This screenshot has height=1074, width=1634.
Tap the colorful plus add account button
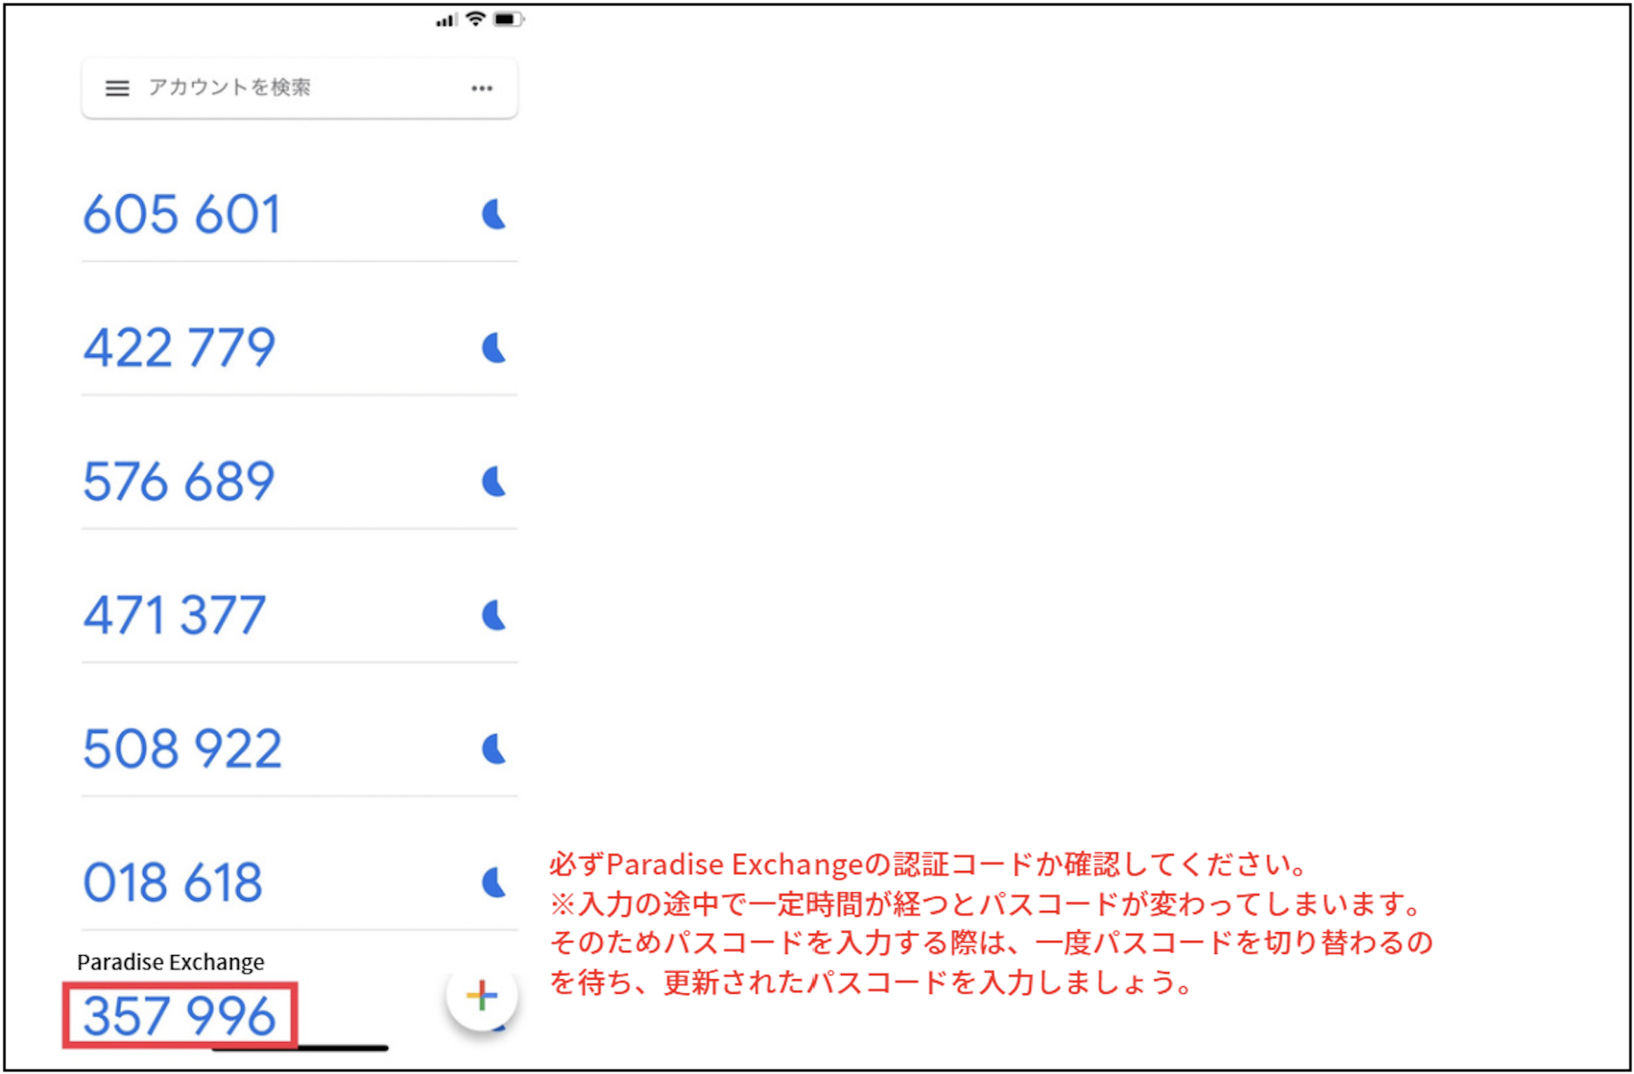point(482,995)
